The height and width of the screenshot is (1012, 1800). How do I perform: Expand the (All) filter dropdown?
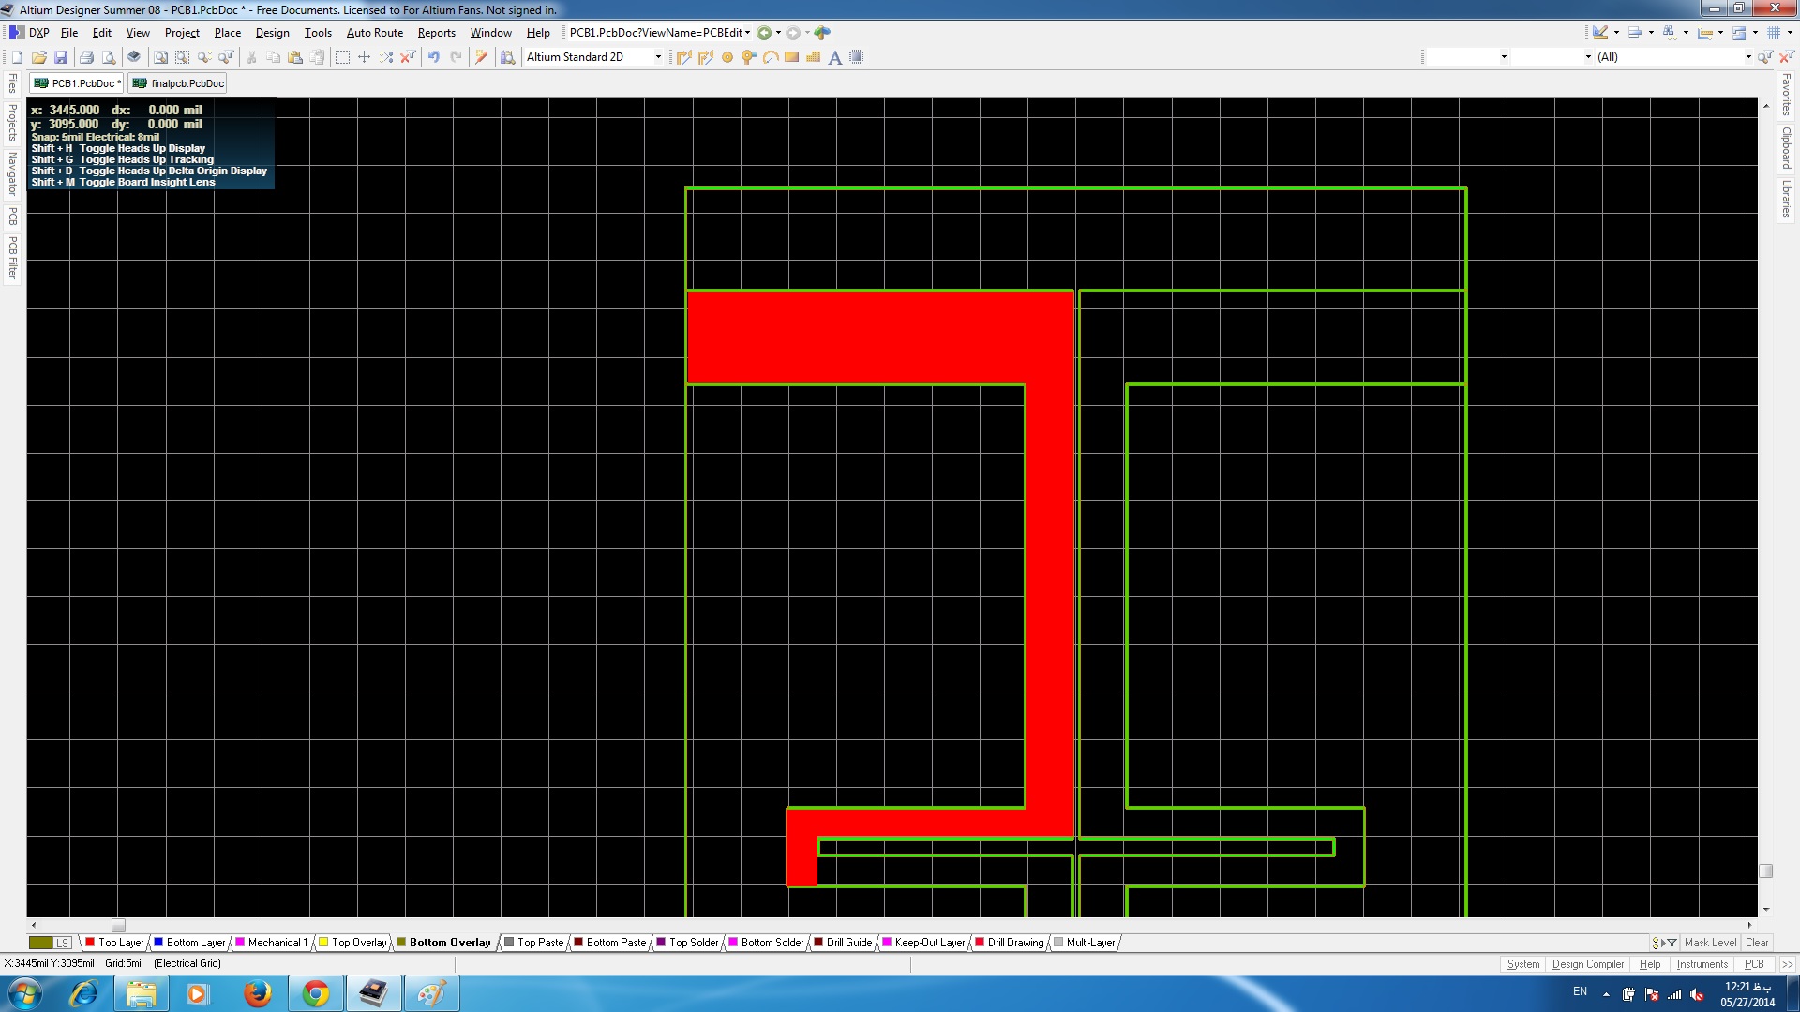1747,57
